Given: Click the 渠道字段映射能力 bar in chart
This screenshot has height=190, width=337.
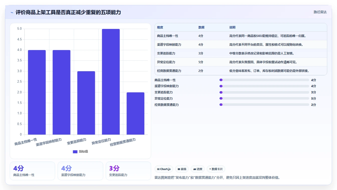Looking at the screenshot, I should pos(61,92).
